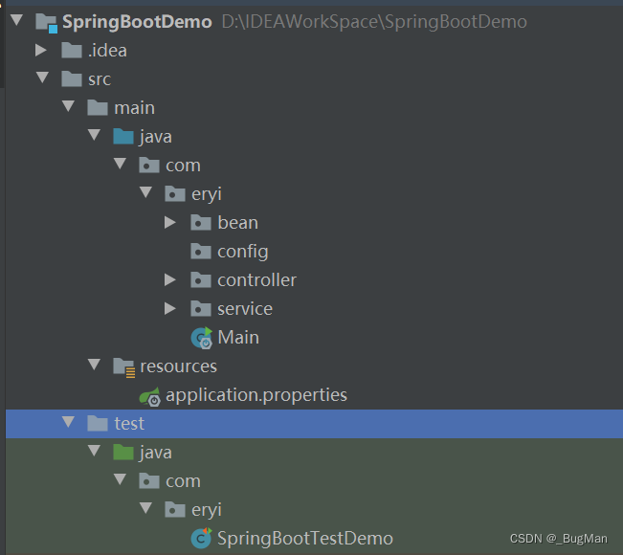623x555 pixels.
Task: Click the green java test root icon
Action: click(123, 452)
